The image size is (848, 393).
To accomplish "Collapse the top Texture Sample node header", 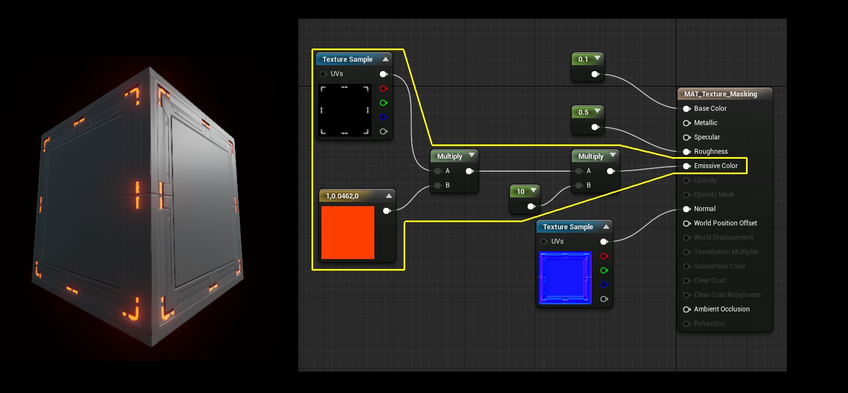I will click(386, 58).
